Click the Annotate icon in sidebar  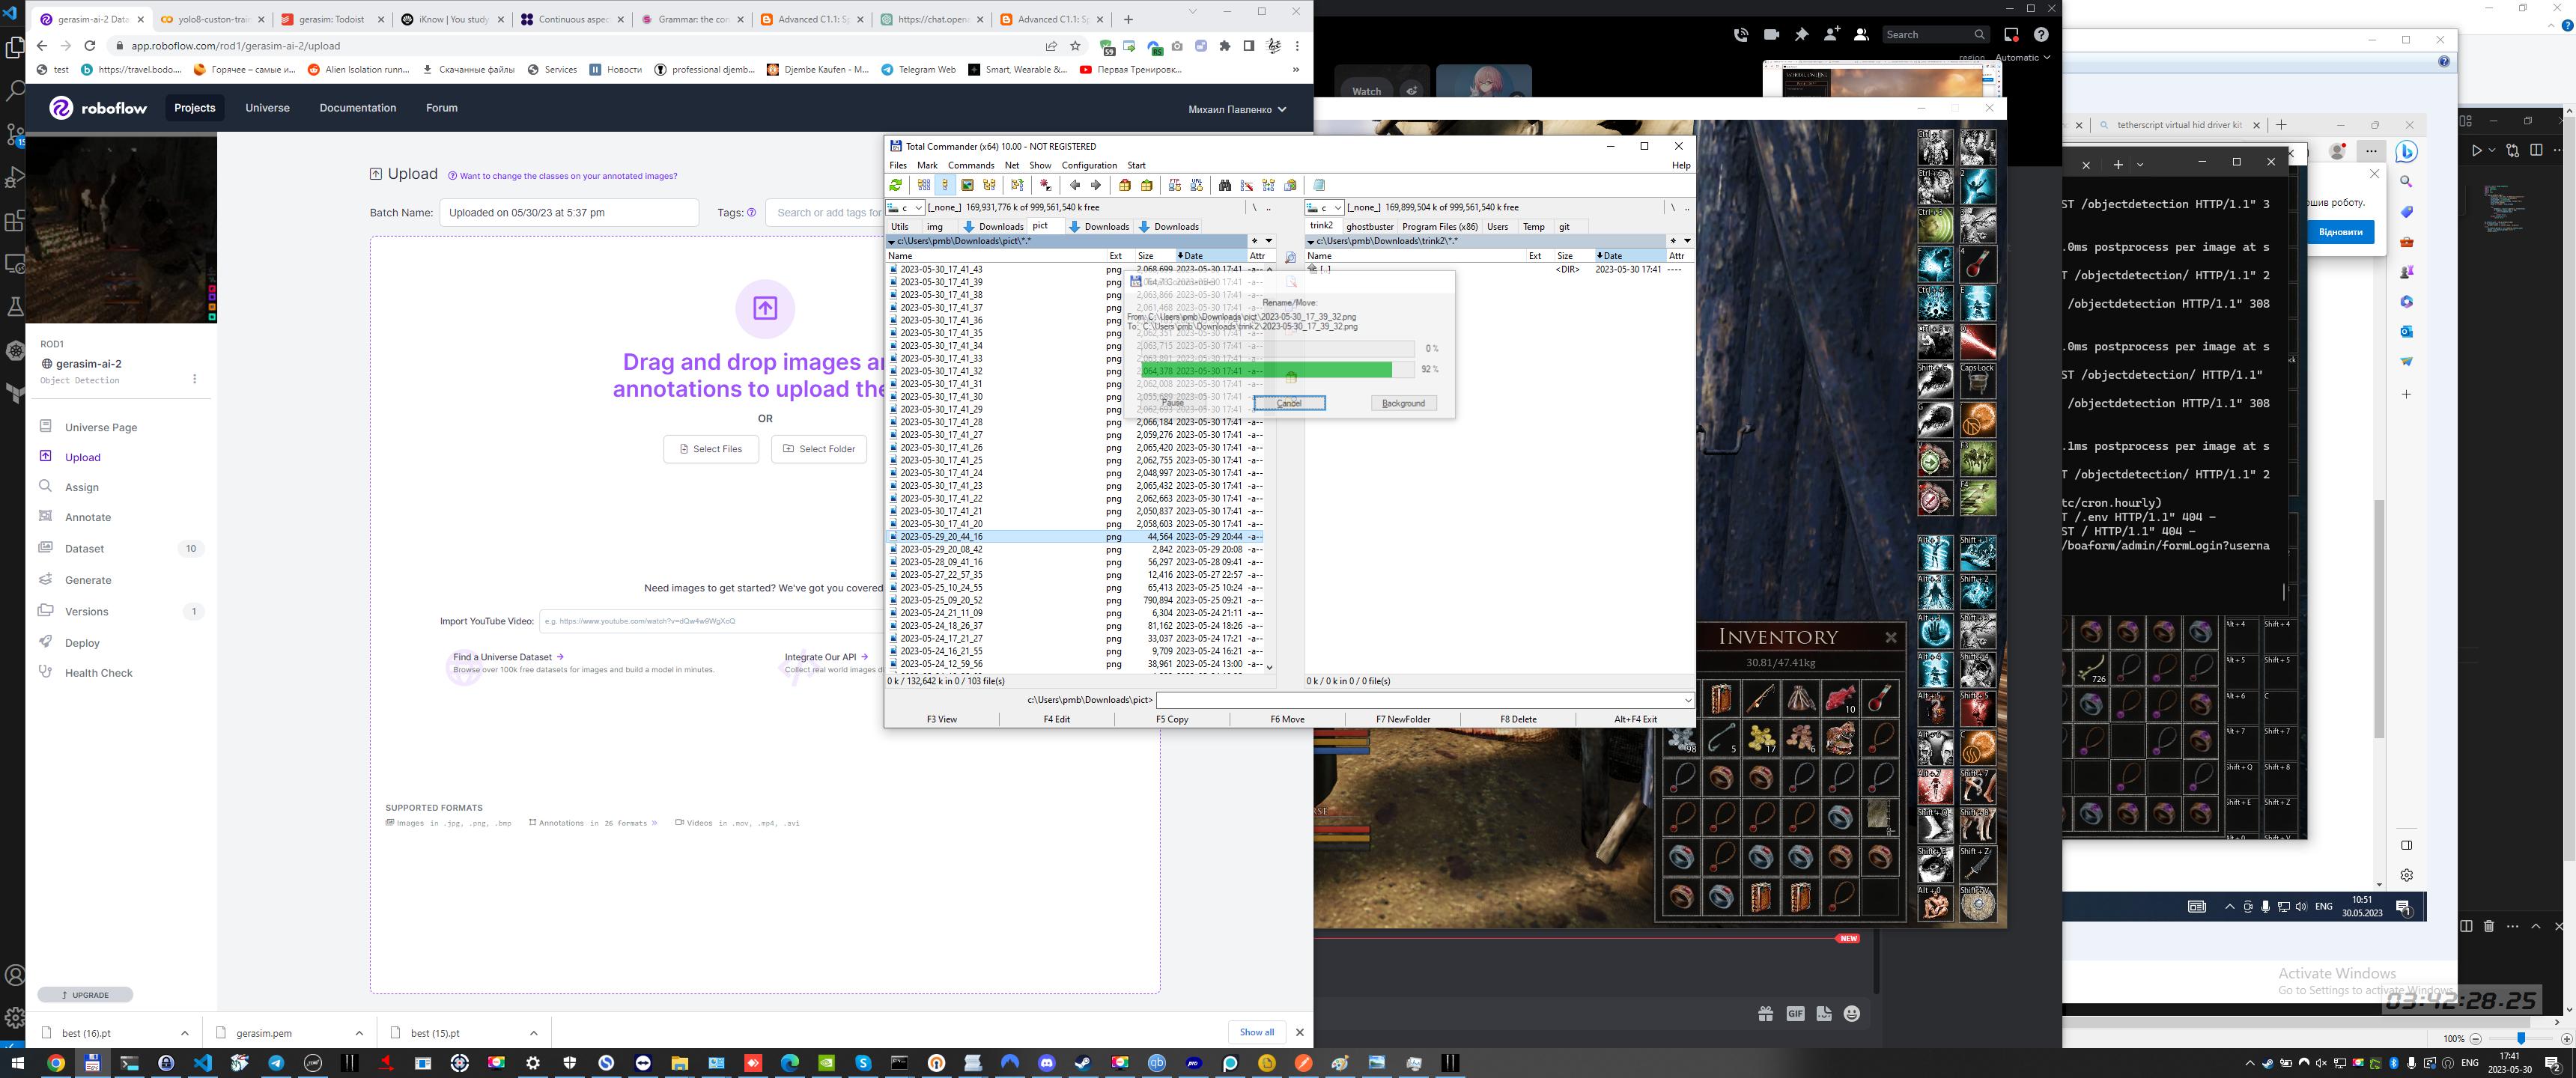click(x=48, y=517)
